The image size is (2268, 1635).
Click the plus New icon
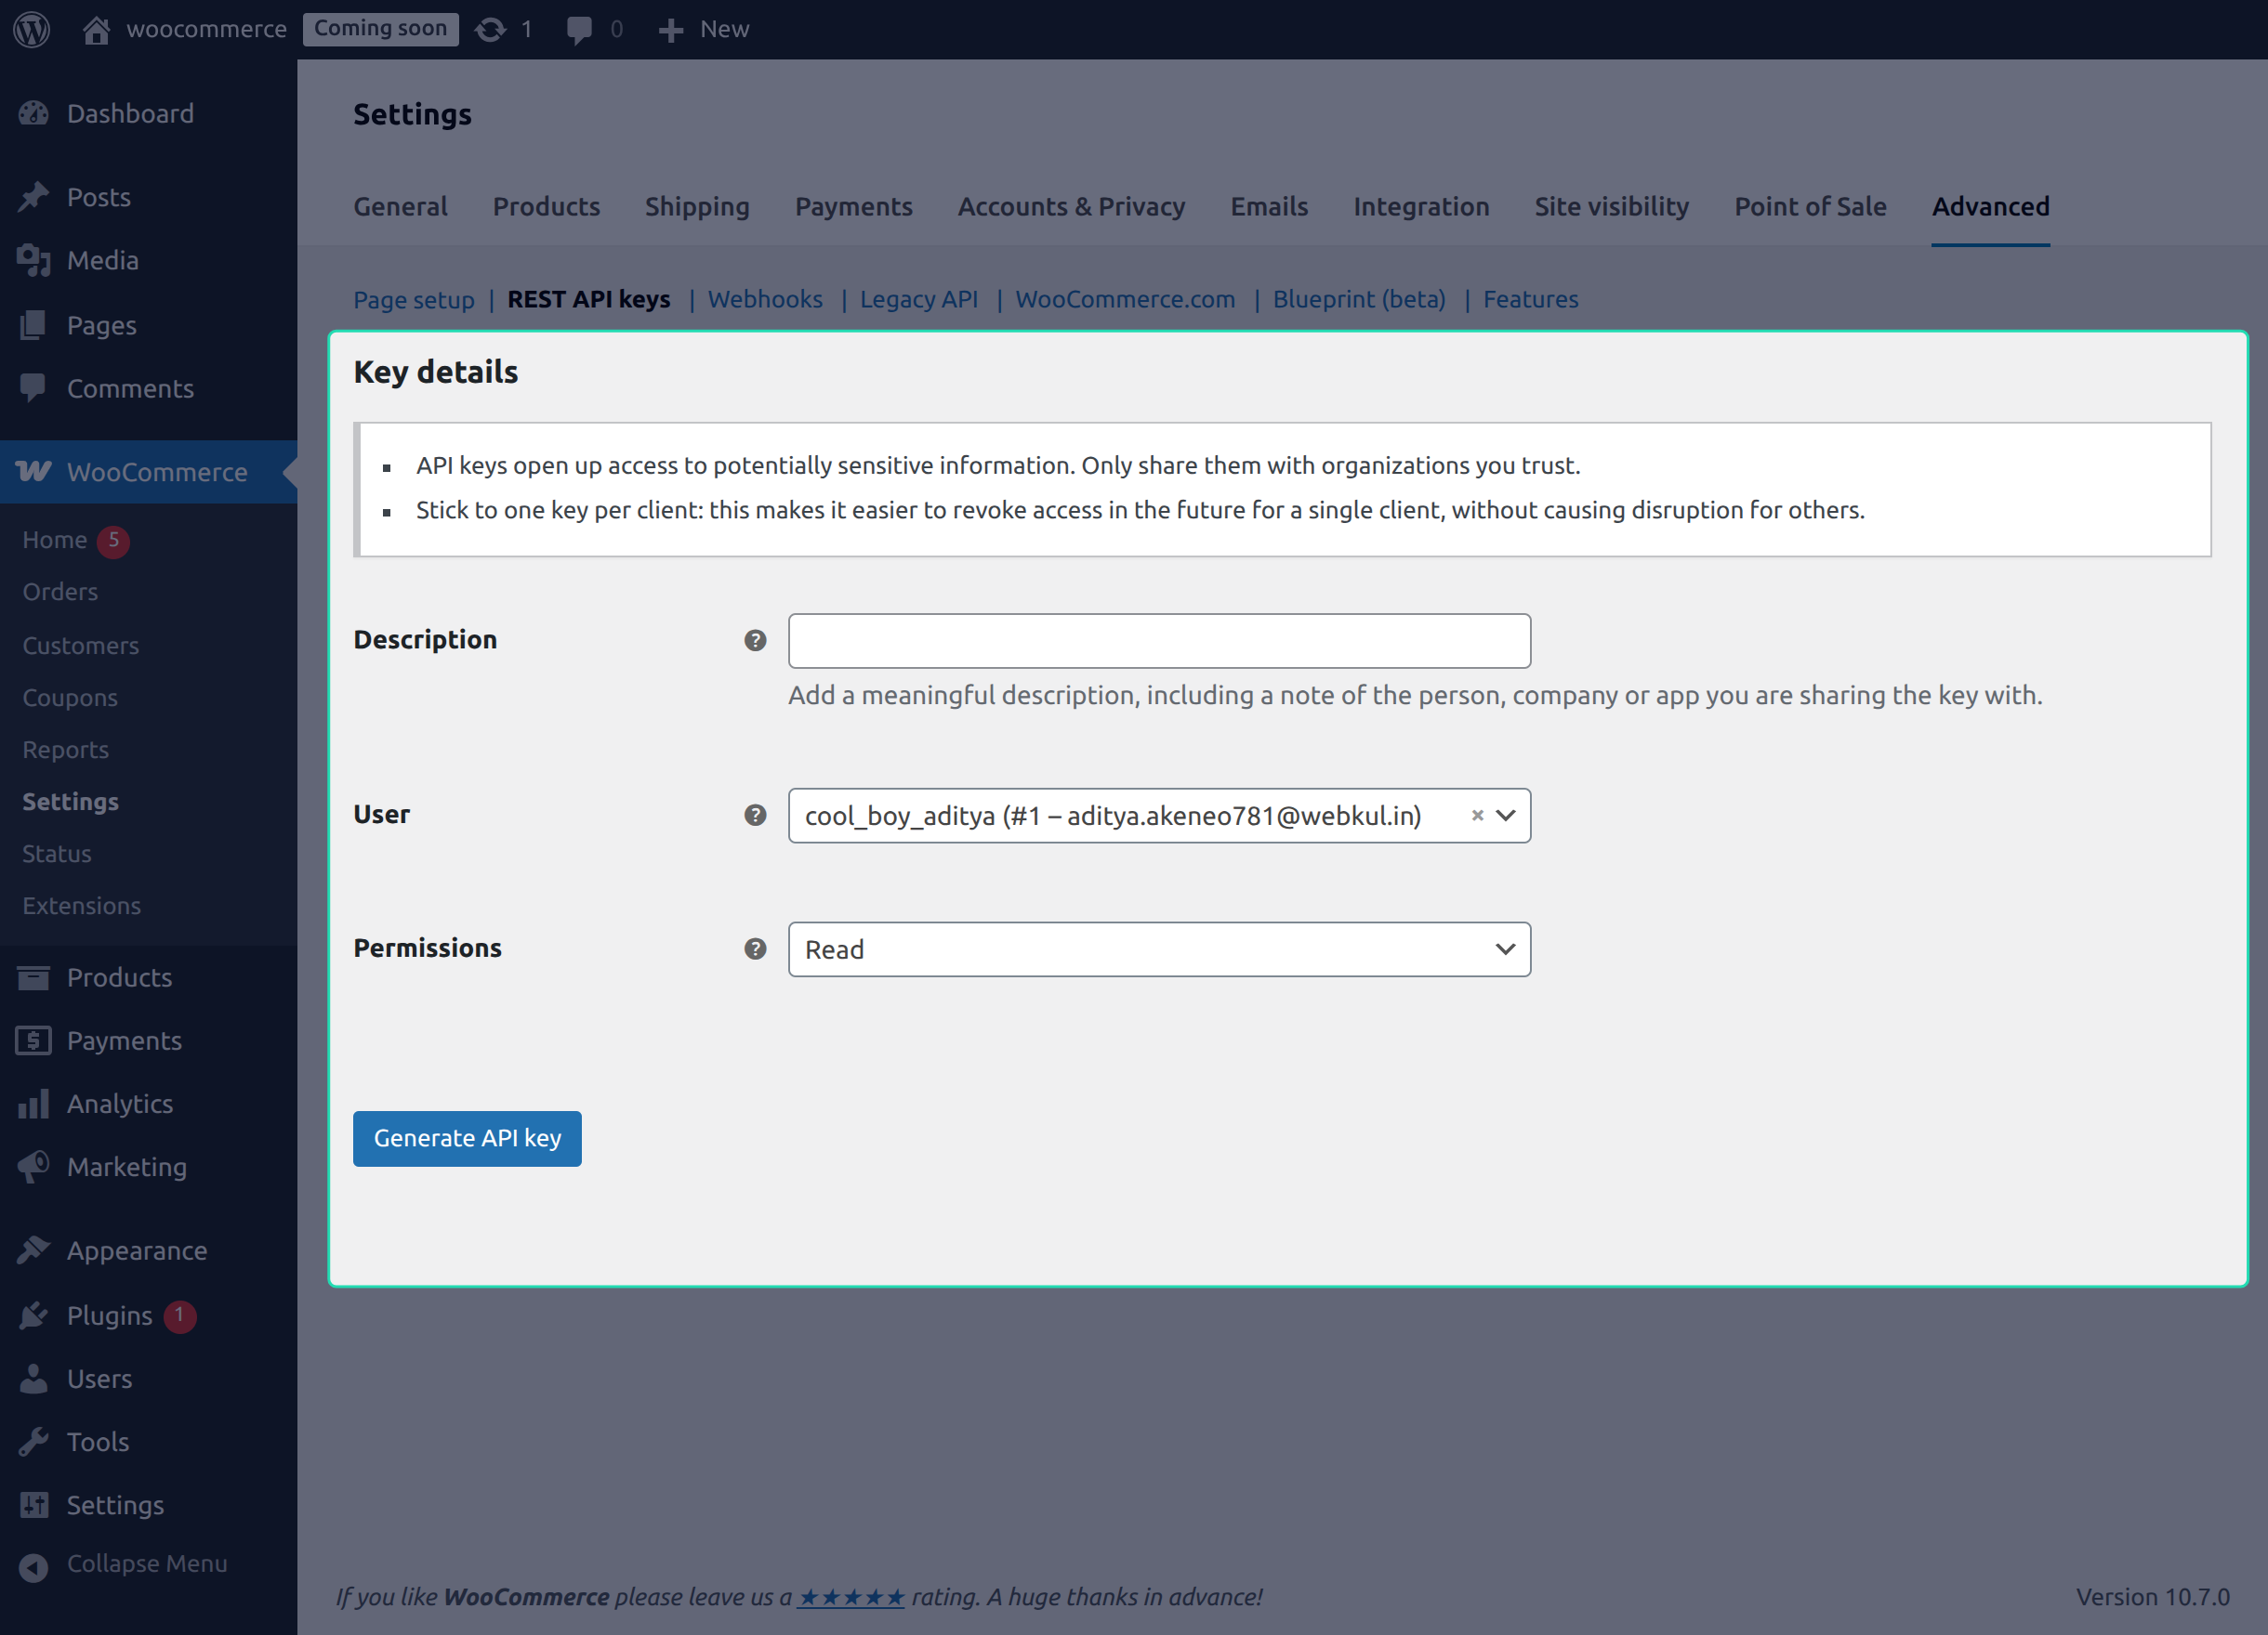pyautogui.click(x=671, y=30)
